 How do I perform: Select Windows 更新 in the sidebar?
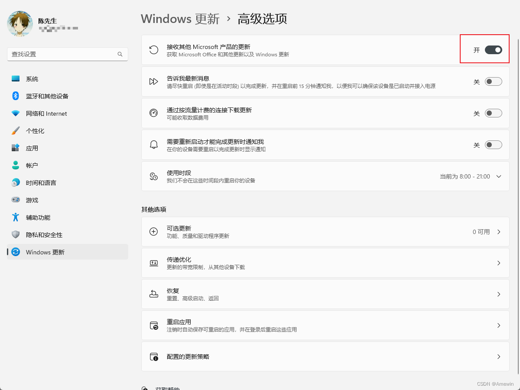click(x=44, y=252)
